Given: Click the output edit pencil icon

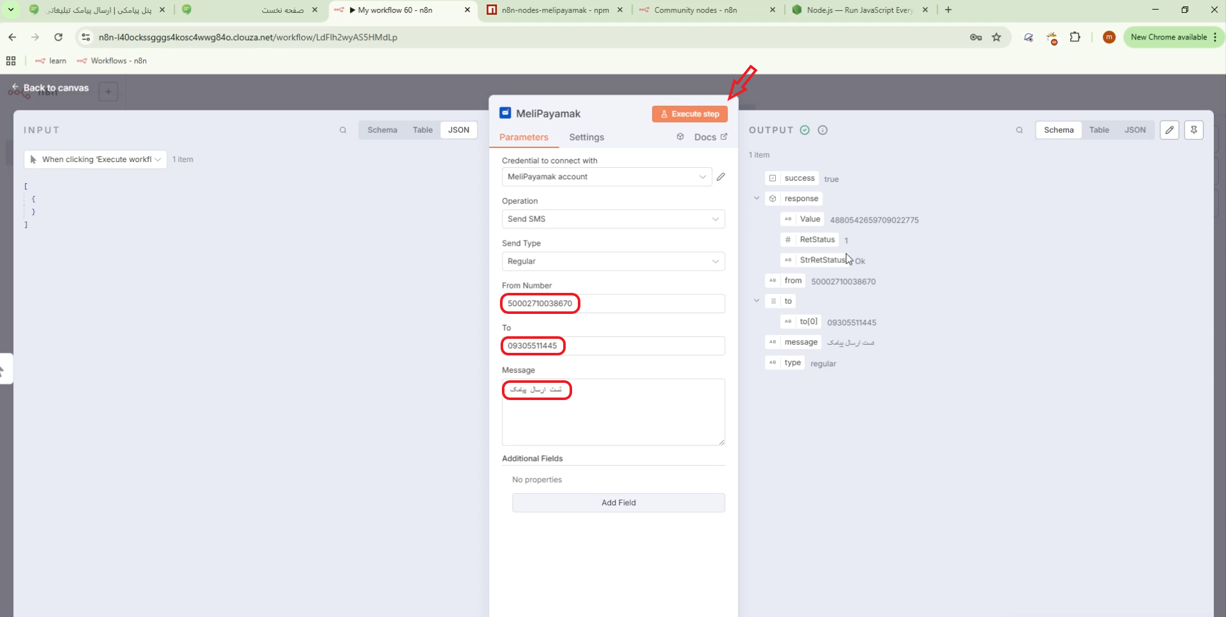Looking at the screenshot, I should coord(1169,130).
